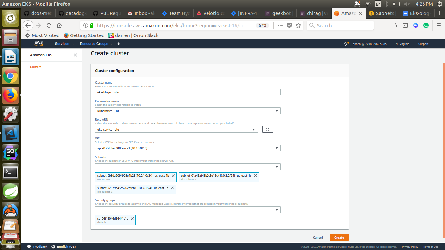
Task: Click the Create cluster button
Action: pos(339,238)
